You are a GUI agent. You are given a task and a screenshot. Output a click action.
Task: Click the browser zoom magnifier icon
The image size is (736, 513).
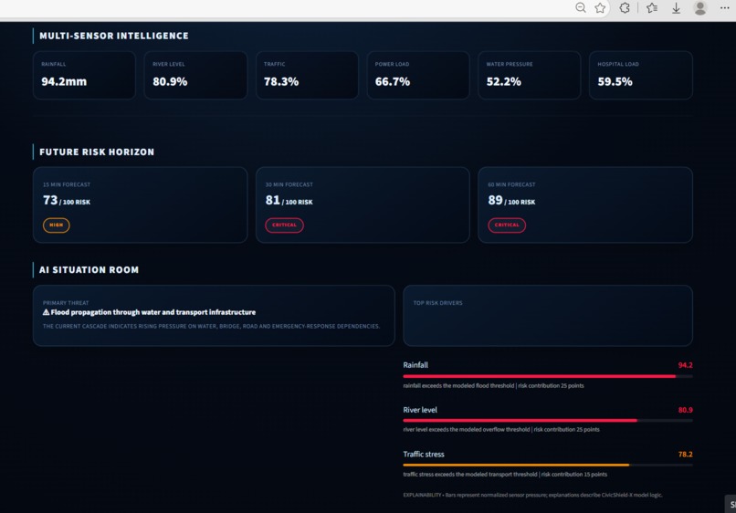(x=581, y=7)
